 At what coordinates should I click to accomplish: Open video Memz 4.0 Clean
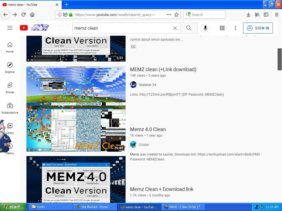pos(148,129)
